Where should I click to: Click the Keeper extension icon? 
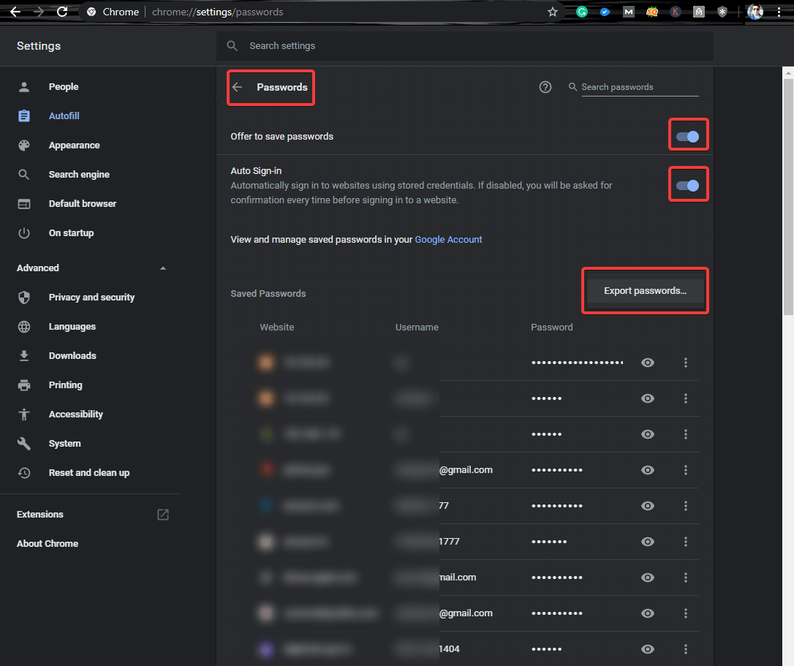676,12
